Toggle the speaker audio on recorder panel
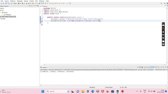Viewport: 168px width, 94px height. point(163,35)
